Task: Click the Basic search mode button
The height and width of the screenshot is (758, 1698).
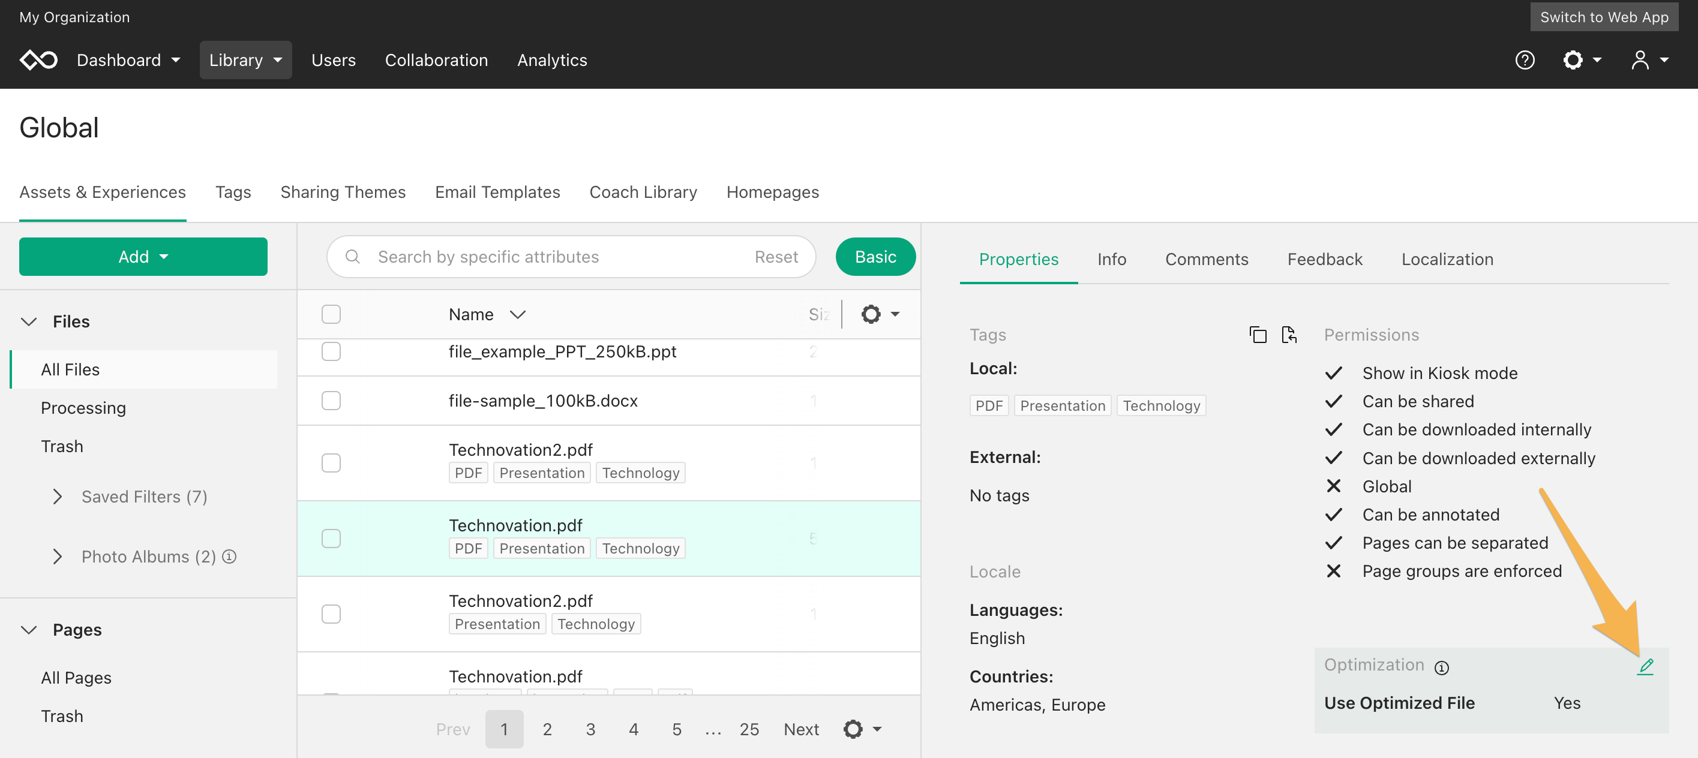Action: click(x=875, y=257)
